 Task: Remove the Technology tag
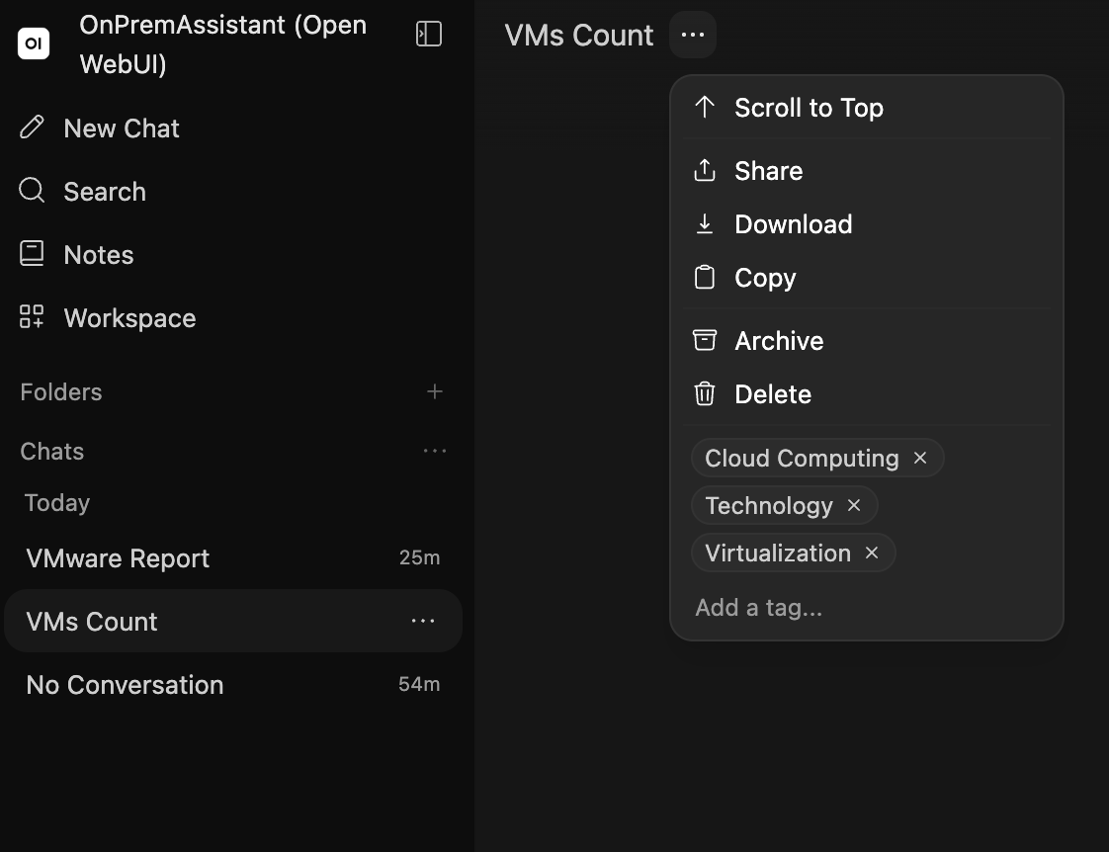click(x=854, y=505)
